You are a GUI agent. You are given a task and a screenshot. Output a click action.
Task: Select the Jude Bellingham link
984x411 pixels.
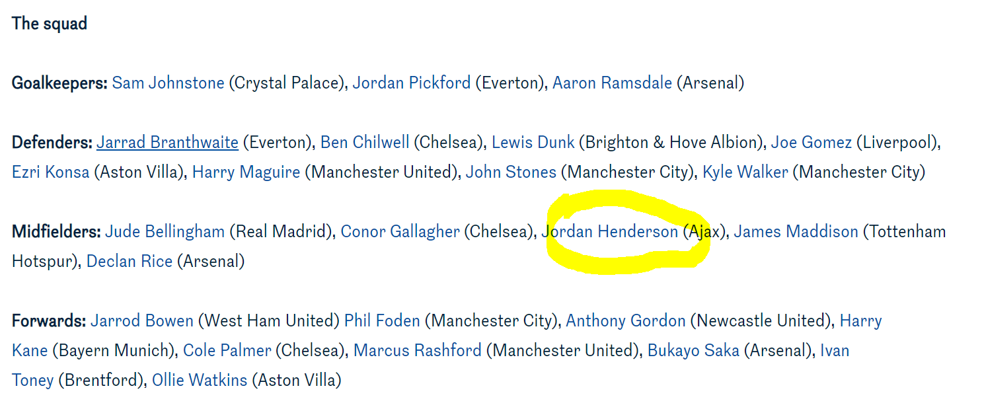(x=165, y=232)
